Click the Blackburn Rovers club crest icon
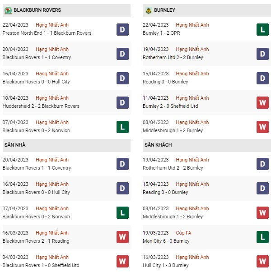This screenshot has width=271, height=272. point(8,10)
